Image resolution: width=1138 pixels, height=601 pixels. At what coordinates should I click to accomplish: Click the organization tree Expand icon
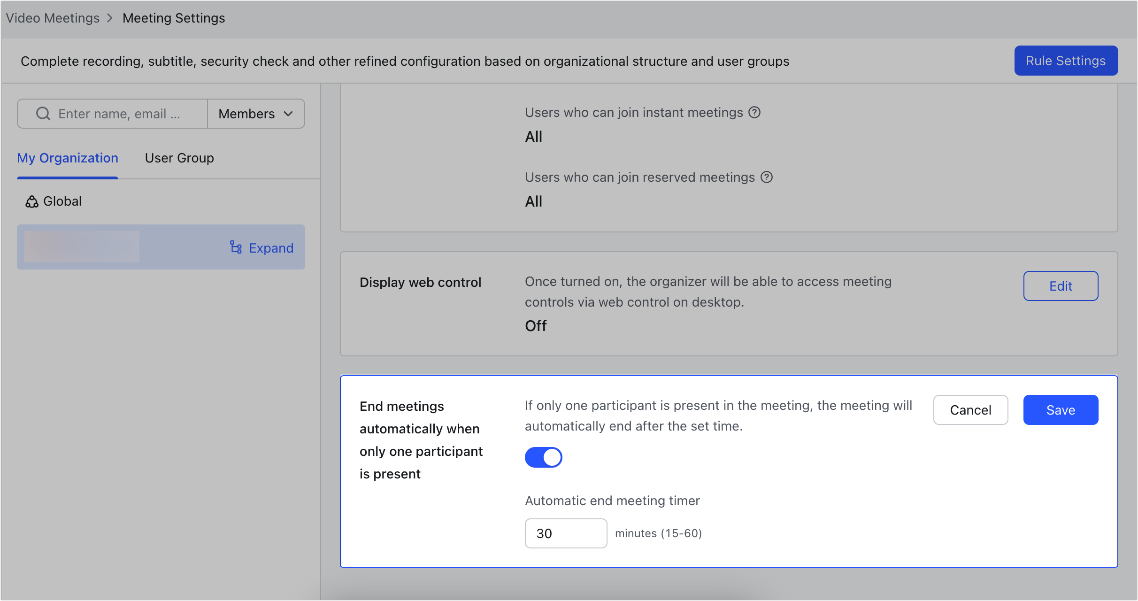(x=236, y=247)
